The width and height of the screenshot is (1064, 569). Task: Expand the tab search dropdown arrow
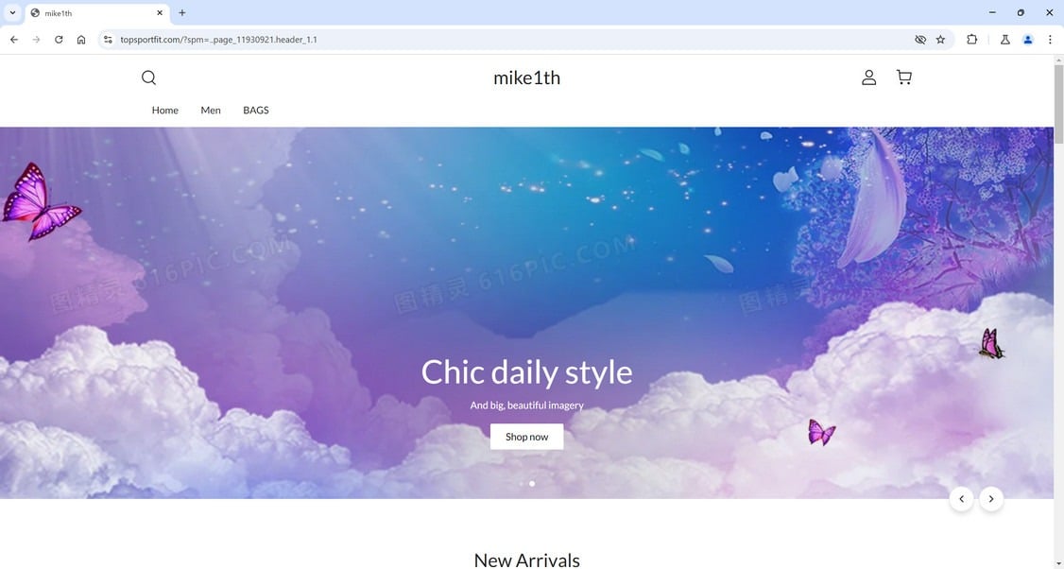tap(12, 12)
